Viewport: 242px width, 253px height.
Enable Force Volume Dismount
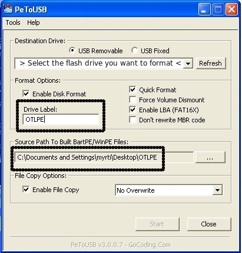[x=132, y=99]
